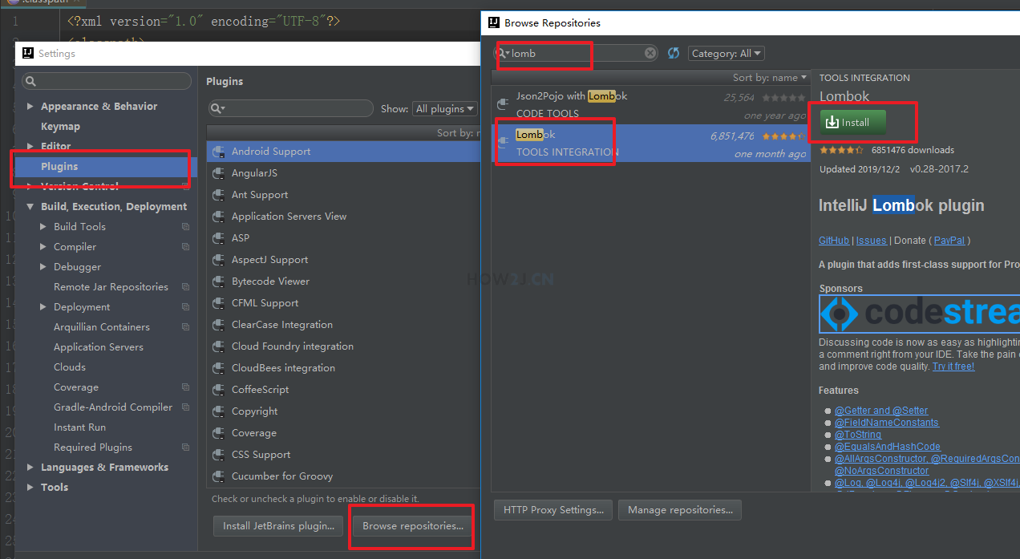The height and width of the screenshot is (559, 1020).
Task: Click the IntelliJ logo in Browse Repositories title bar
Action: (x=494, y=22)
